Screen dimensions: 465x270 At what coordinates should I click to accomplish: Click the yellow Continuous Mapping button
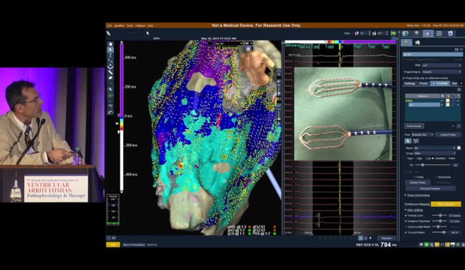click(x=445, y=204)
